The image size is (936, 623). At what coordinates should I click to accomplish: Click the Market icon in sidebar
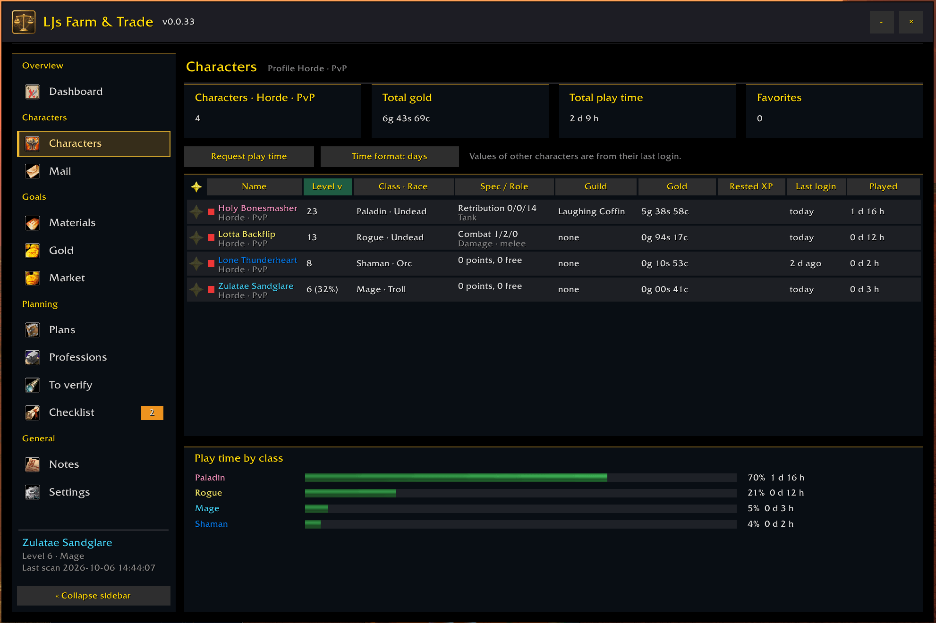point(33,278)
